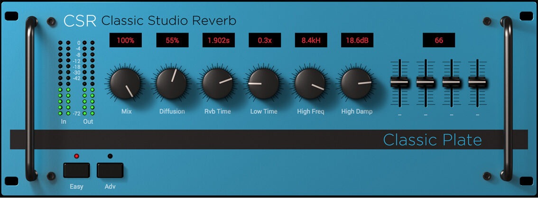Viewport: 538px width, 198px height.
Task: Click the Low Time knob
Action: point(263,84)
